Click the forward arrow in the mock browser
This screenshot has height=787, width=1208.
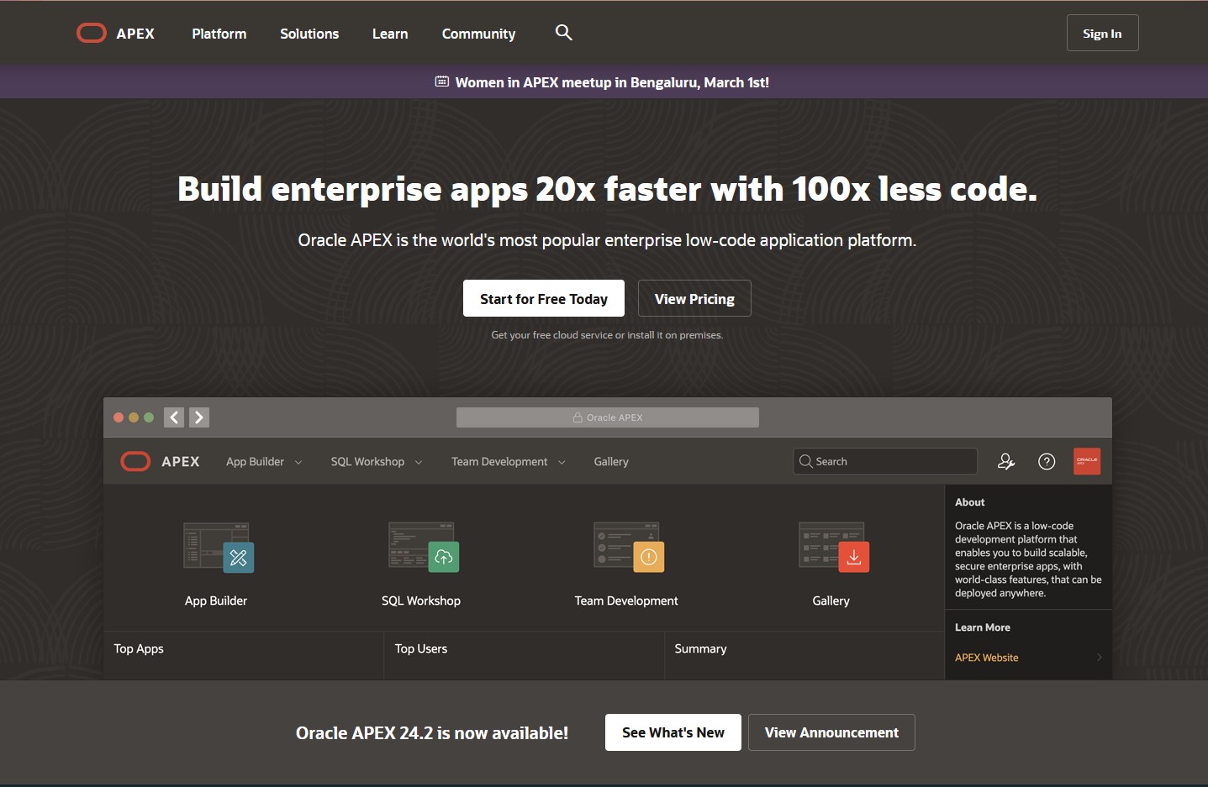pyautogui.click(x=199, y=417)
